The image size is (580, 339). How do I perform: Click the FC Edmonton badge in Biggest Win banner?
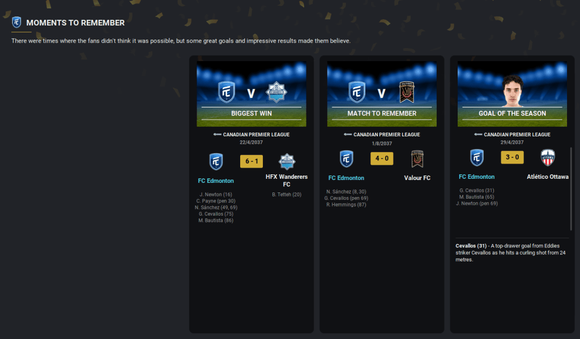click(227, 92)
